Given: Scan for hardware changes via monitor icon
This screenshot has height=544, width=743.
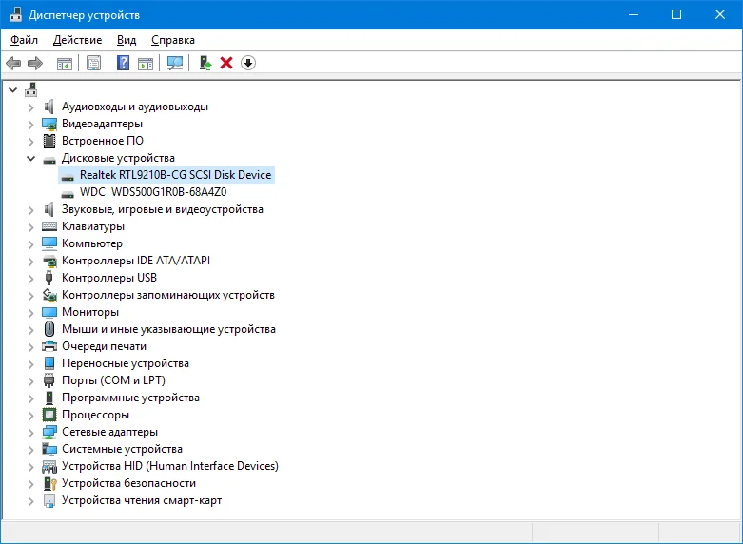Looking at the screenshot, I should (x=175, y=63).
